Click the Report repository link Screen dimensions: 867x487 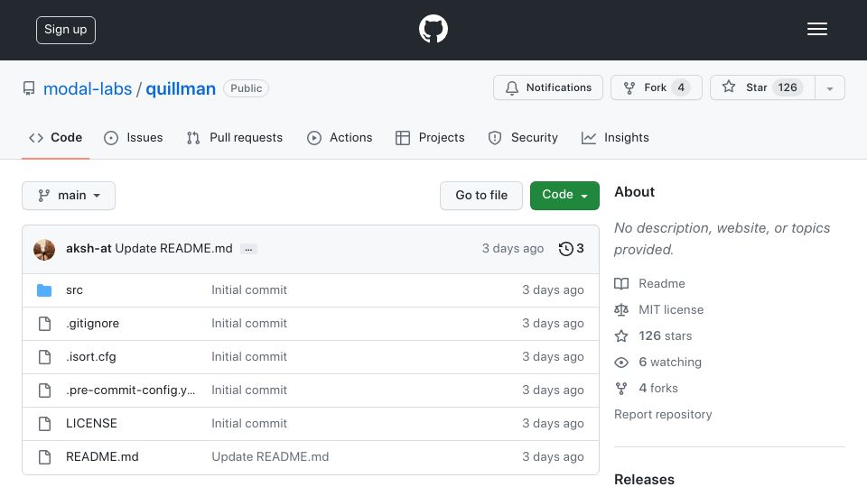(x=663, y=414)
